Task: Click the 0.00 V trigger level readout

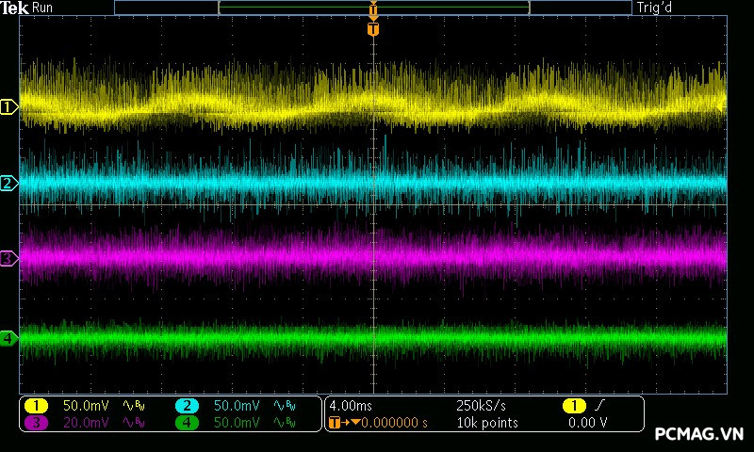Action: [588, 423]
